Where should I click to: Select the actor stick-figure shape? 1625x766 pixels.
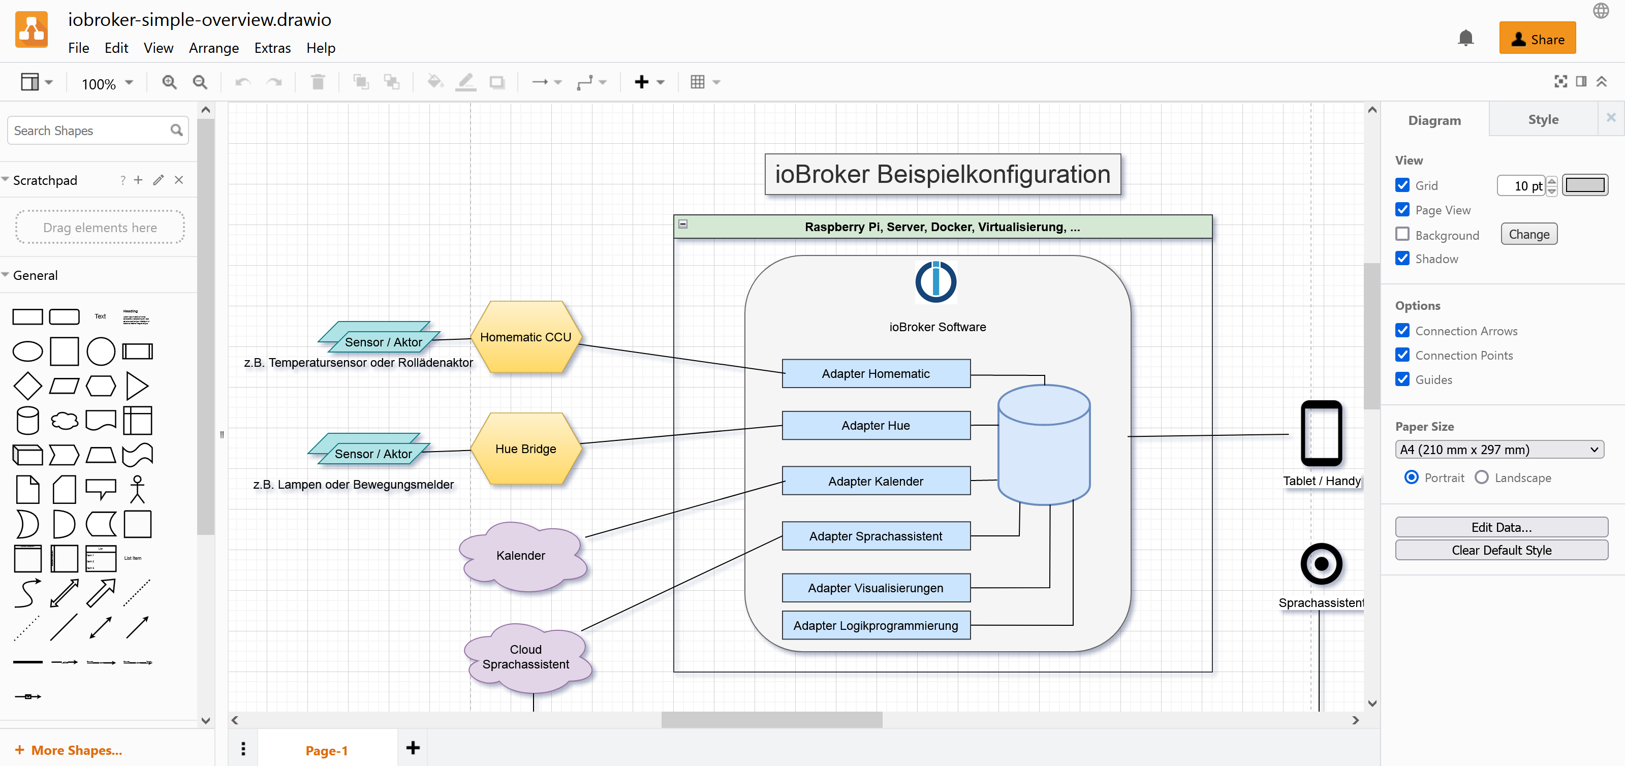[x=138, y=489]
